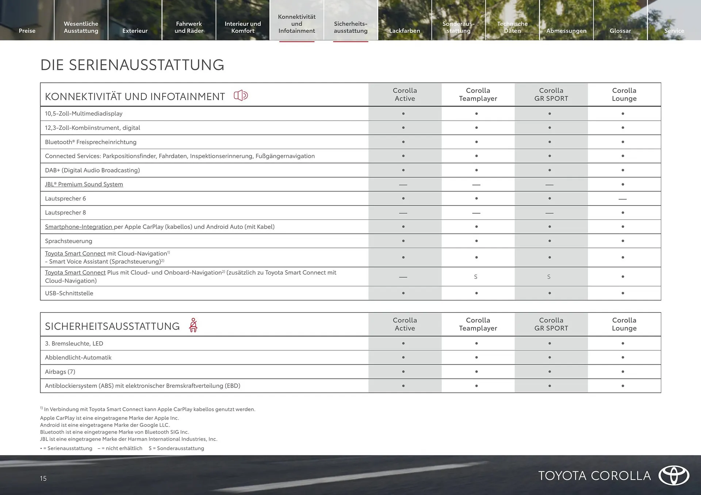Screen dimensions: 701x495
Task: Expand the Corolla Lounge column header
Action: [x=624, y=94]
